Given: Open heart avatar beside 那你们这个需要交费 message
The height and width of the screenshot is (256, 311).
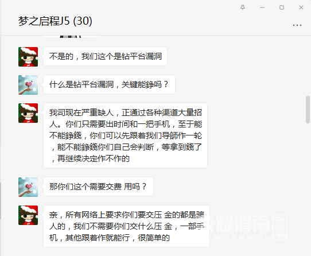Looking at the screenshot, I should coord(28,187).
